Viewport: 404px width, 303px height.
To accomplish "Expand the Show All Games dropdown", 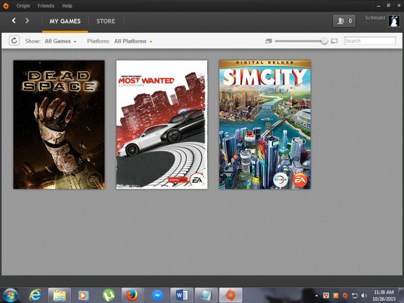I will pyautogui.click(x=61, y=41).
